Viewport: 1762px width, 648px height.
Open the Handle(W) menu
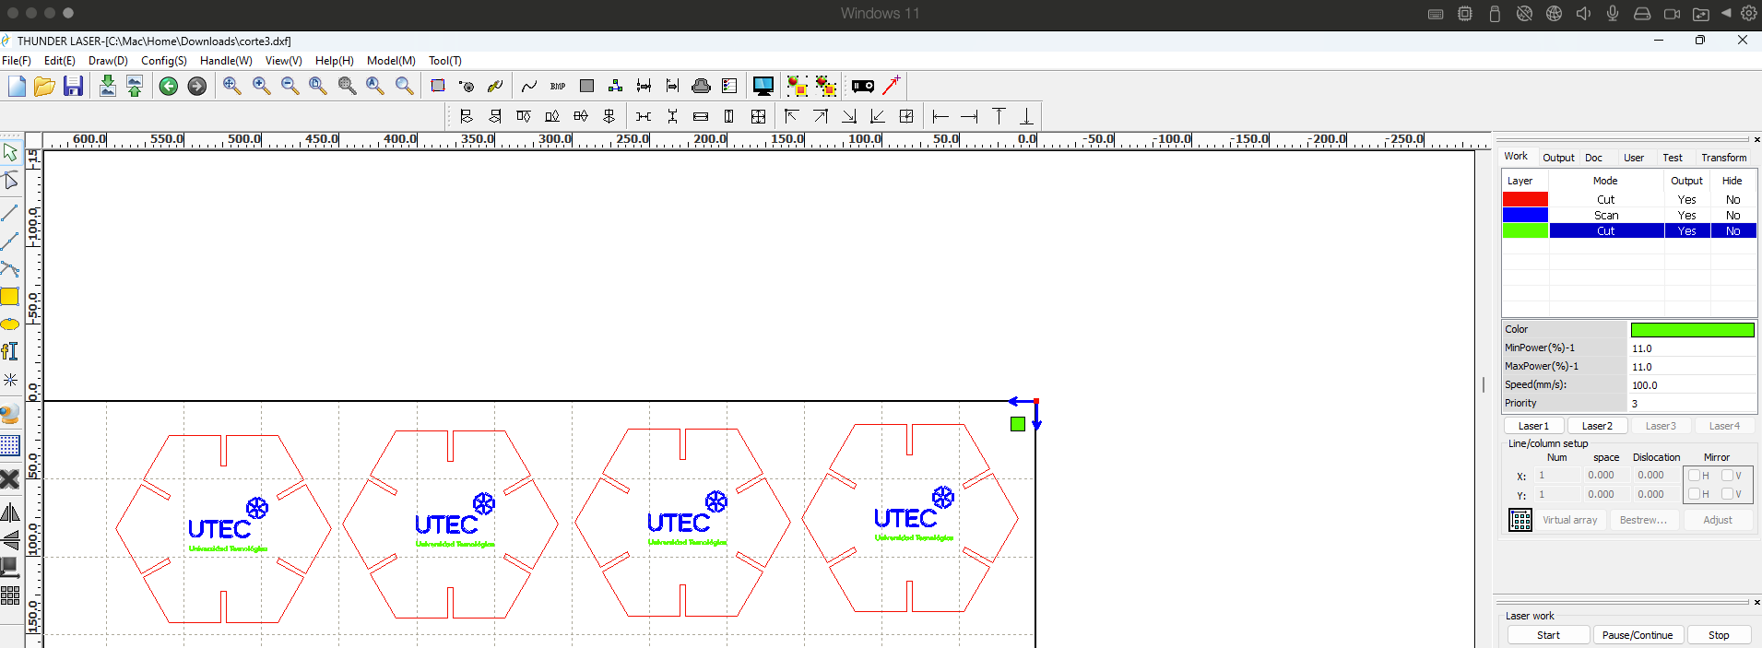tap(226, 61)
